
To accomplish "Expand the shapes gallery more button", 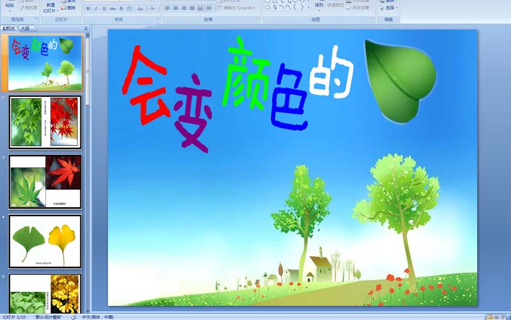I will click(x=309, y=8).
